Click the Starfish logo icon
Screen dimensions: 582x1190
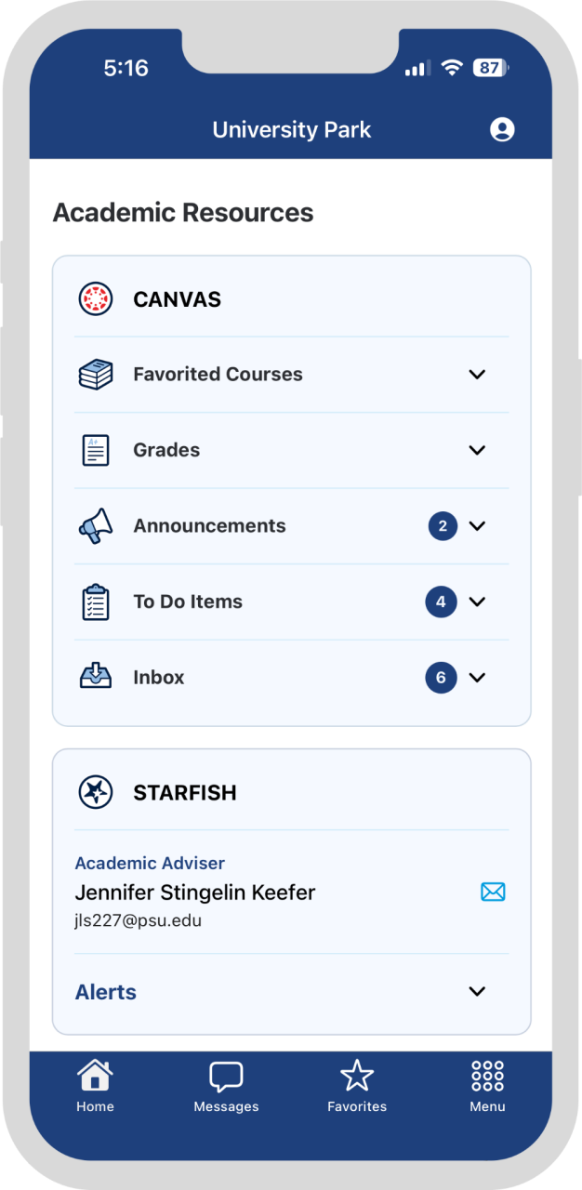95,792
